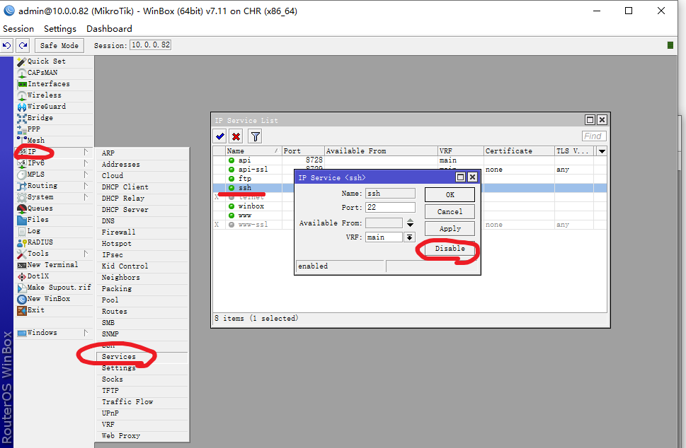The image size is (686, 448).
Task: Click the Undo arrow in the toolbar
Action: pos(7,45)
